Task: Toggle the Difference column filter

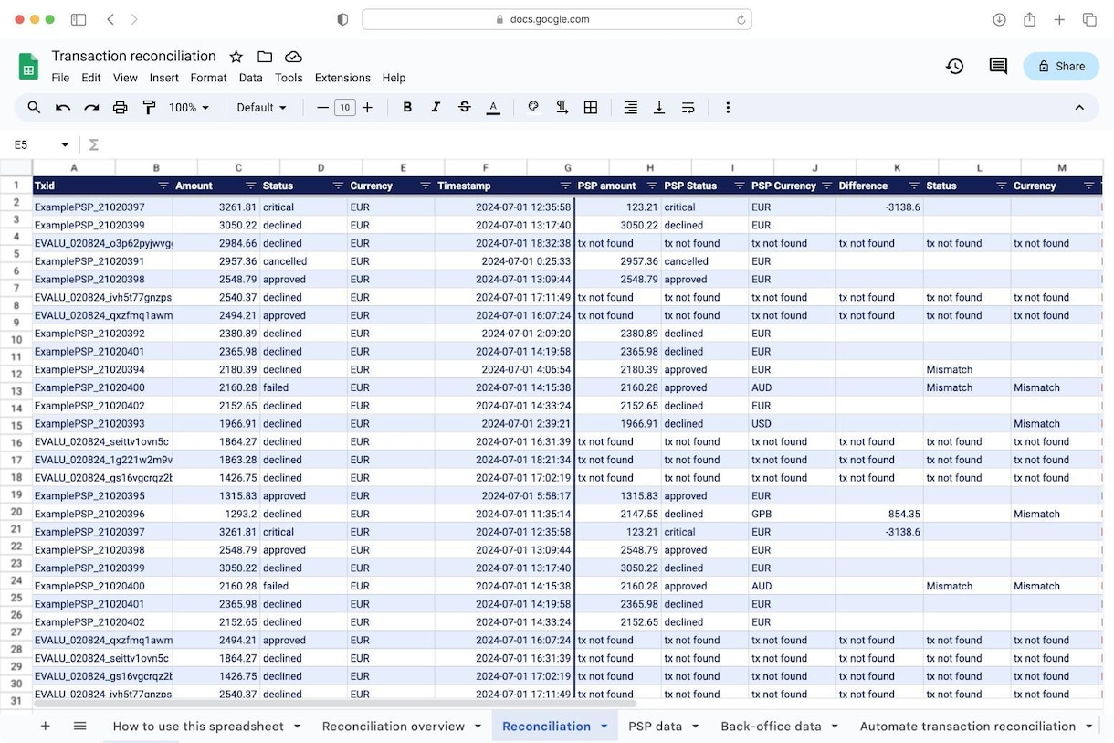Action: click(915, 186)
